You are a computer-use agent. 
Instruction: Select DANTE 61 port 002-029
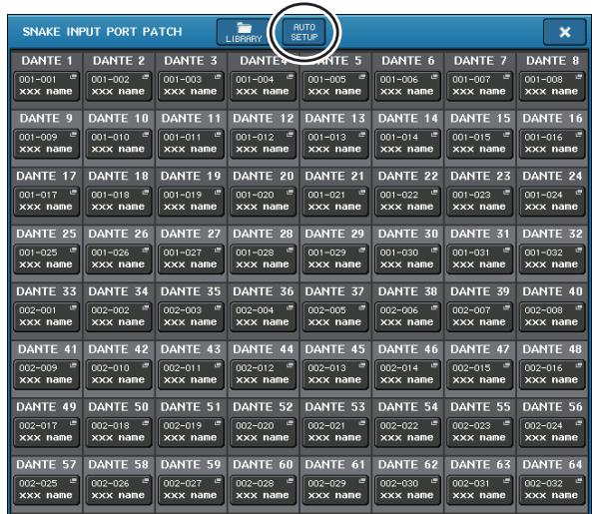tap(335, 490)
